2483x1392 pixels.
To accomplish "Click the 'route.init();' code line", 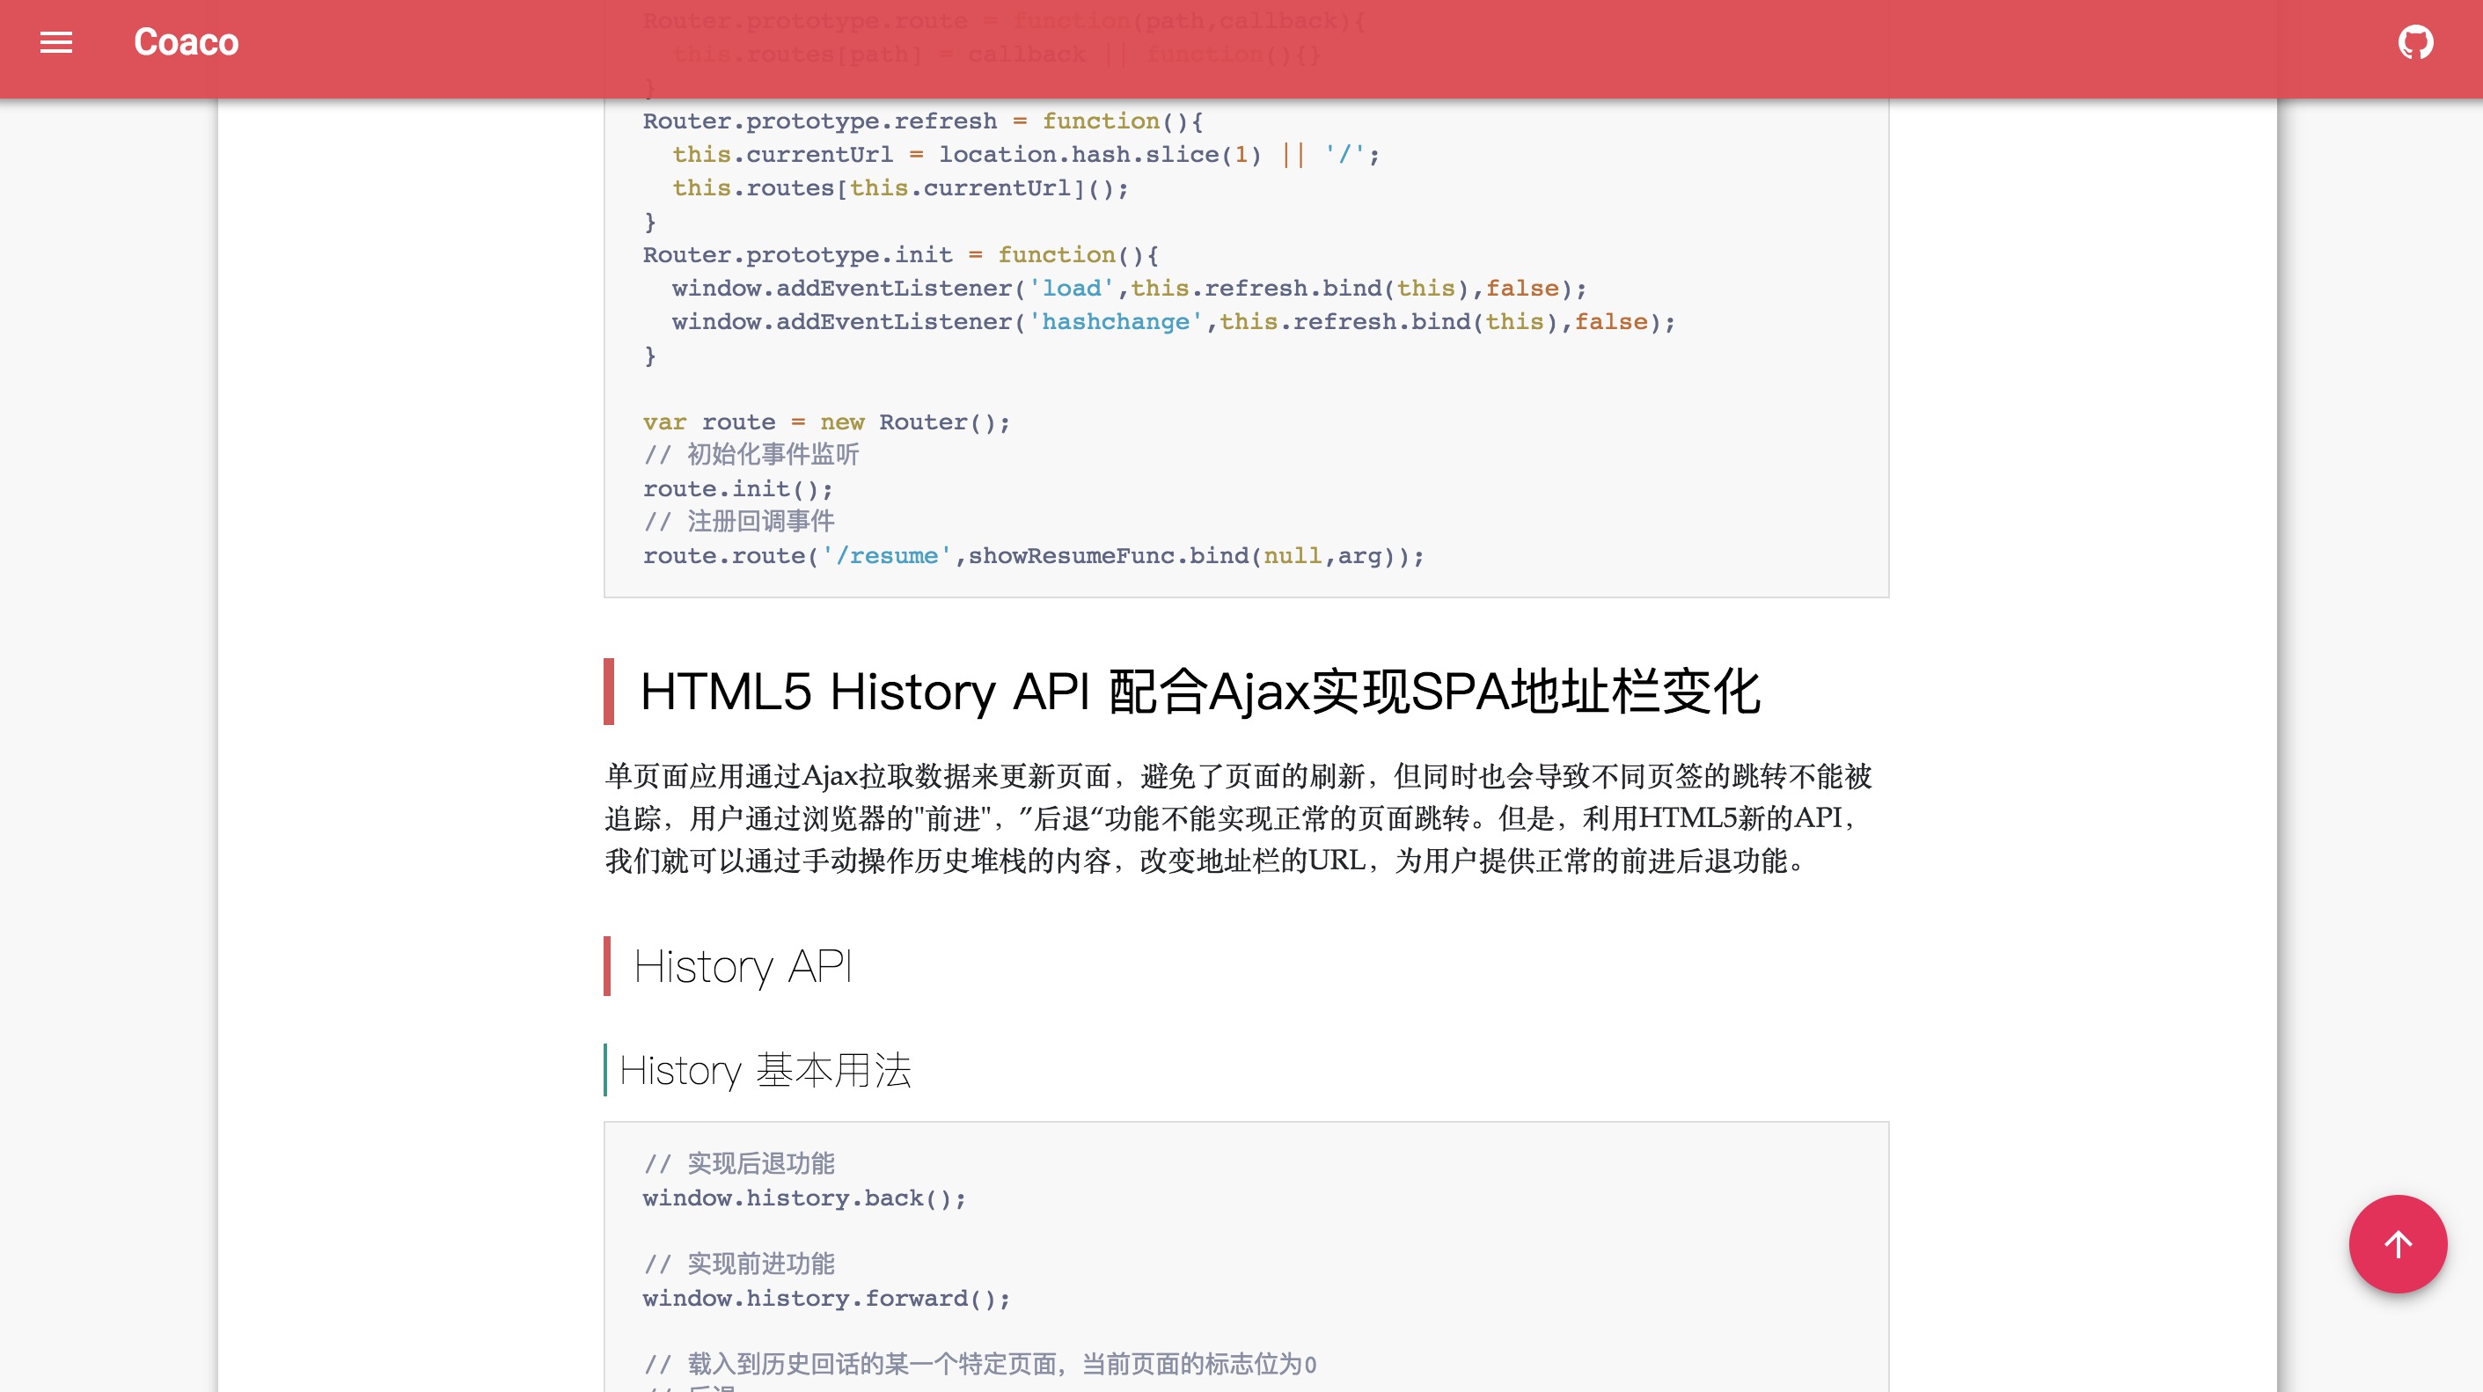I will (737, 488).
